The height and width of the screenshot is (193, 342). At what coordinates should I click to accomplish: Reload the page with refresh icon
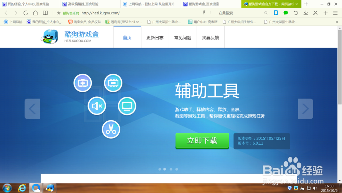click(x=26, y=13)
